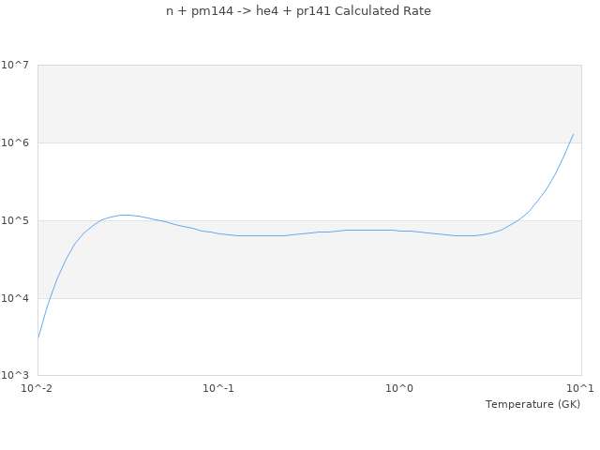Click the curve's highest endpoint at top right
The width and height of the screenshot is (600, 450).
tap(573, 134)
